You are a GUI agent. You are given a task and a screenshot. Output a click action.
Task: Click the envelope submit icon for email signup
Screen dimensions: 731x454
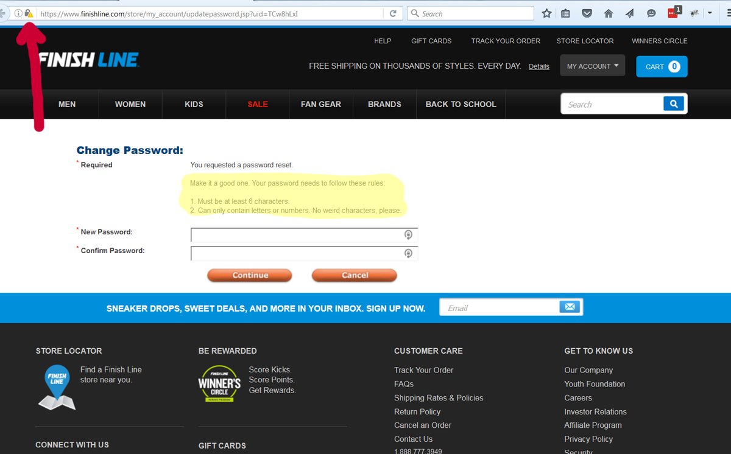[570, 307]
